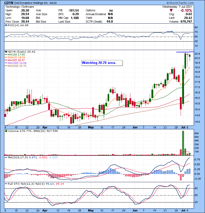Click the P/E value -101.54
Viewport: 205px width, 213px height.
click(73, 11)
